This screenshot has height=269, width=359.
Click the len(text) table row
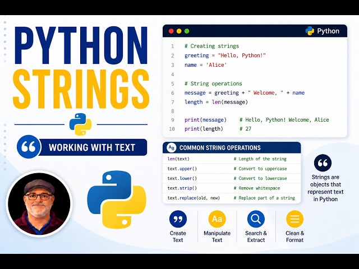(x=232, y=159)
